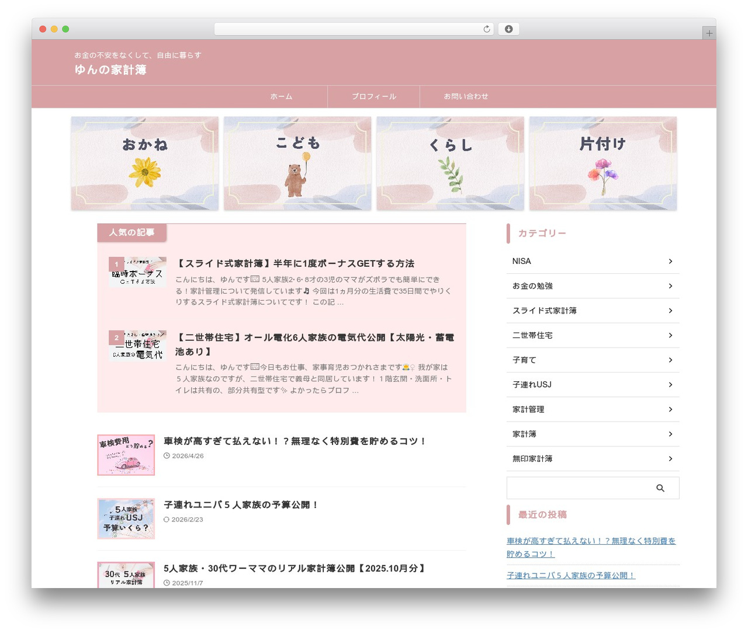This screenshot has width=748, height=633.
Task: Expand the 子連れUSJ category chevron
Action: click(670, 385)
